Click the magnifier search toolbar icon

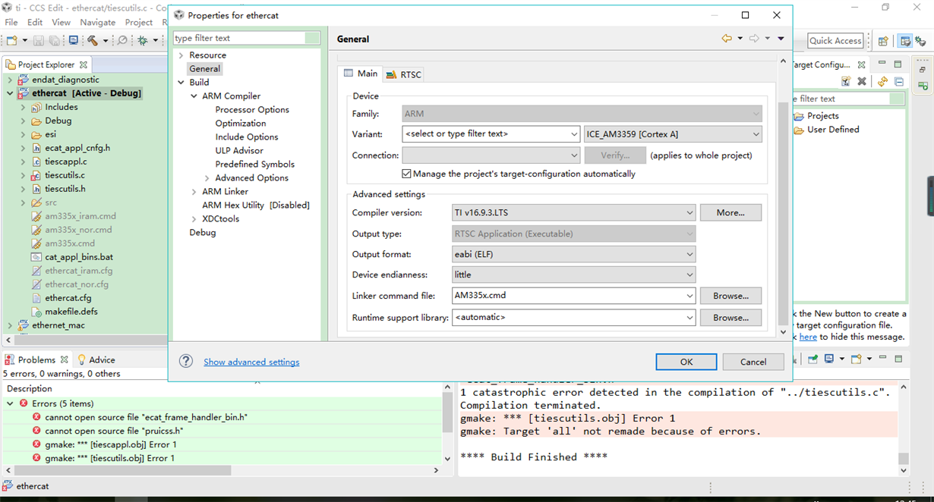click(123, 40)
